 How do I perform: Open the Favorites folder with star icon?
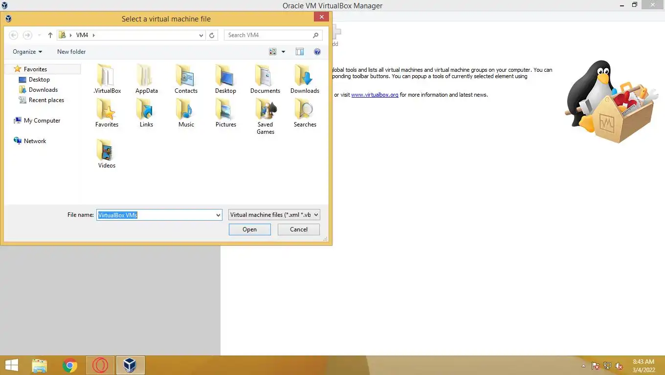pyautogui.click(x=107, y=113)
